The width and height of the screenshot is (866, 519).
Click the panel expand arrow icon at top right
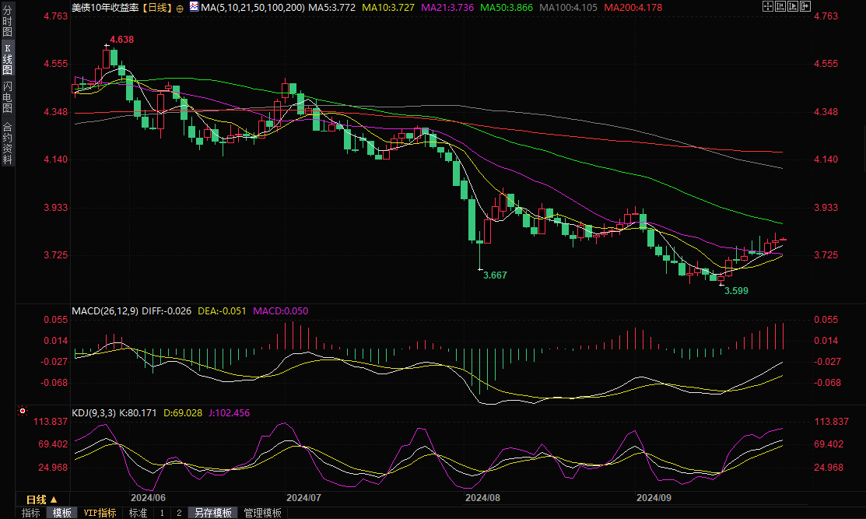[806, 7]
